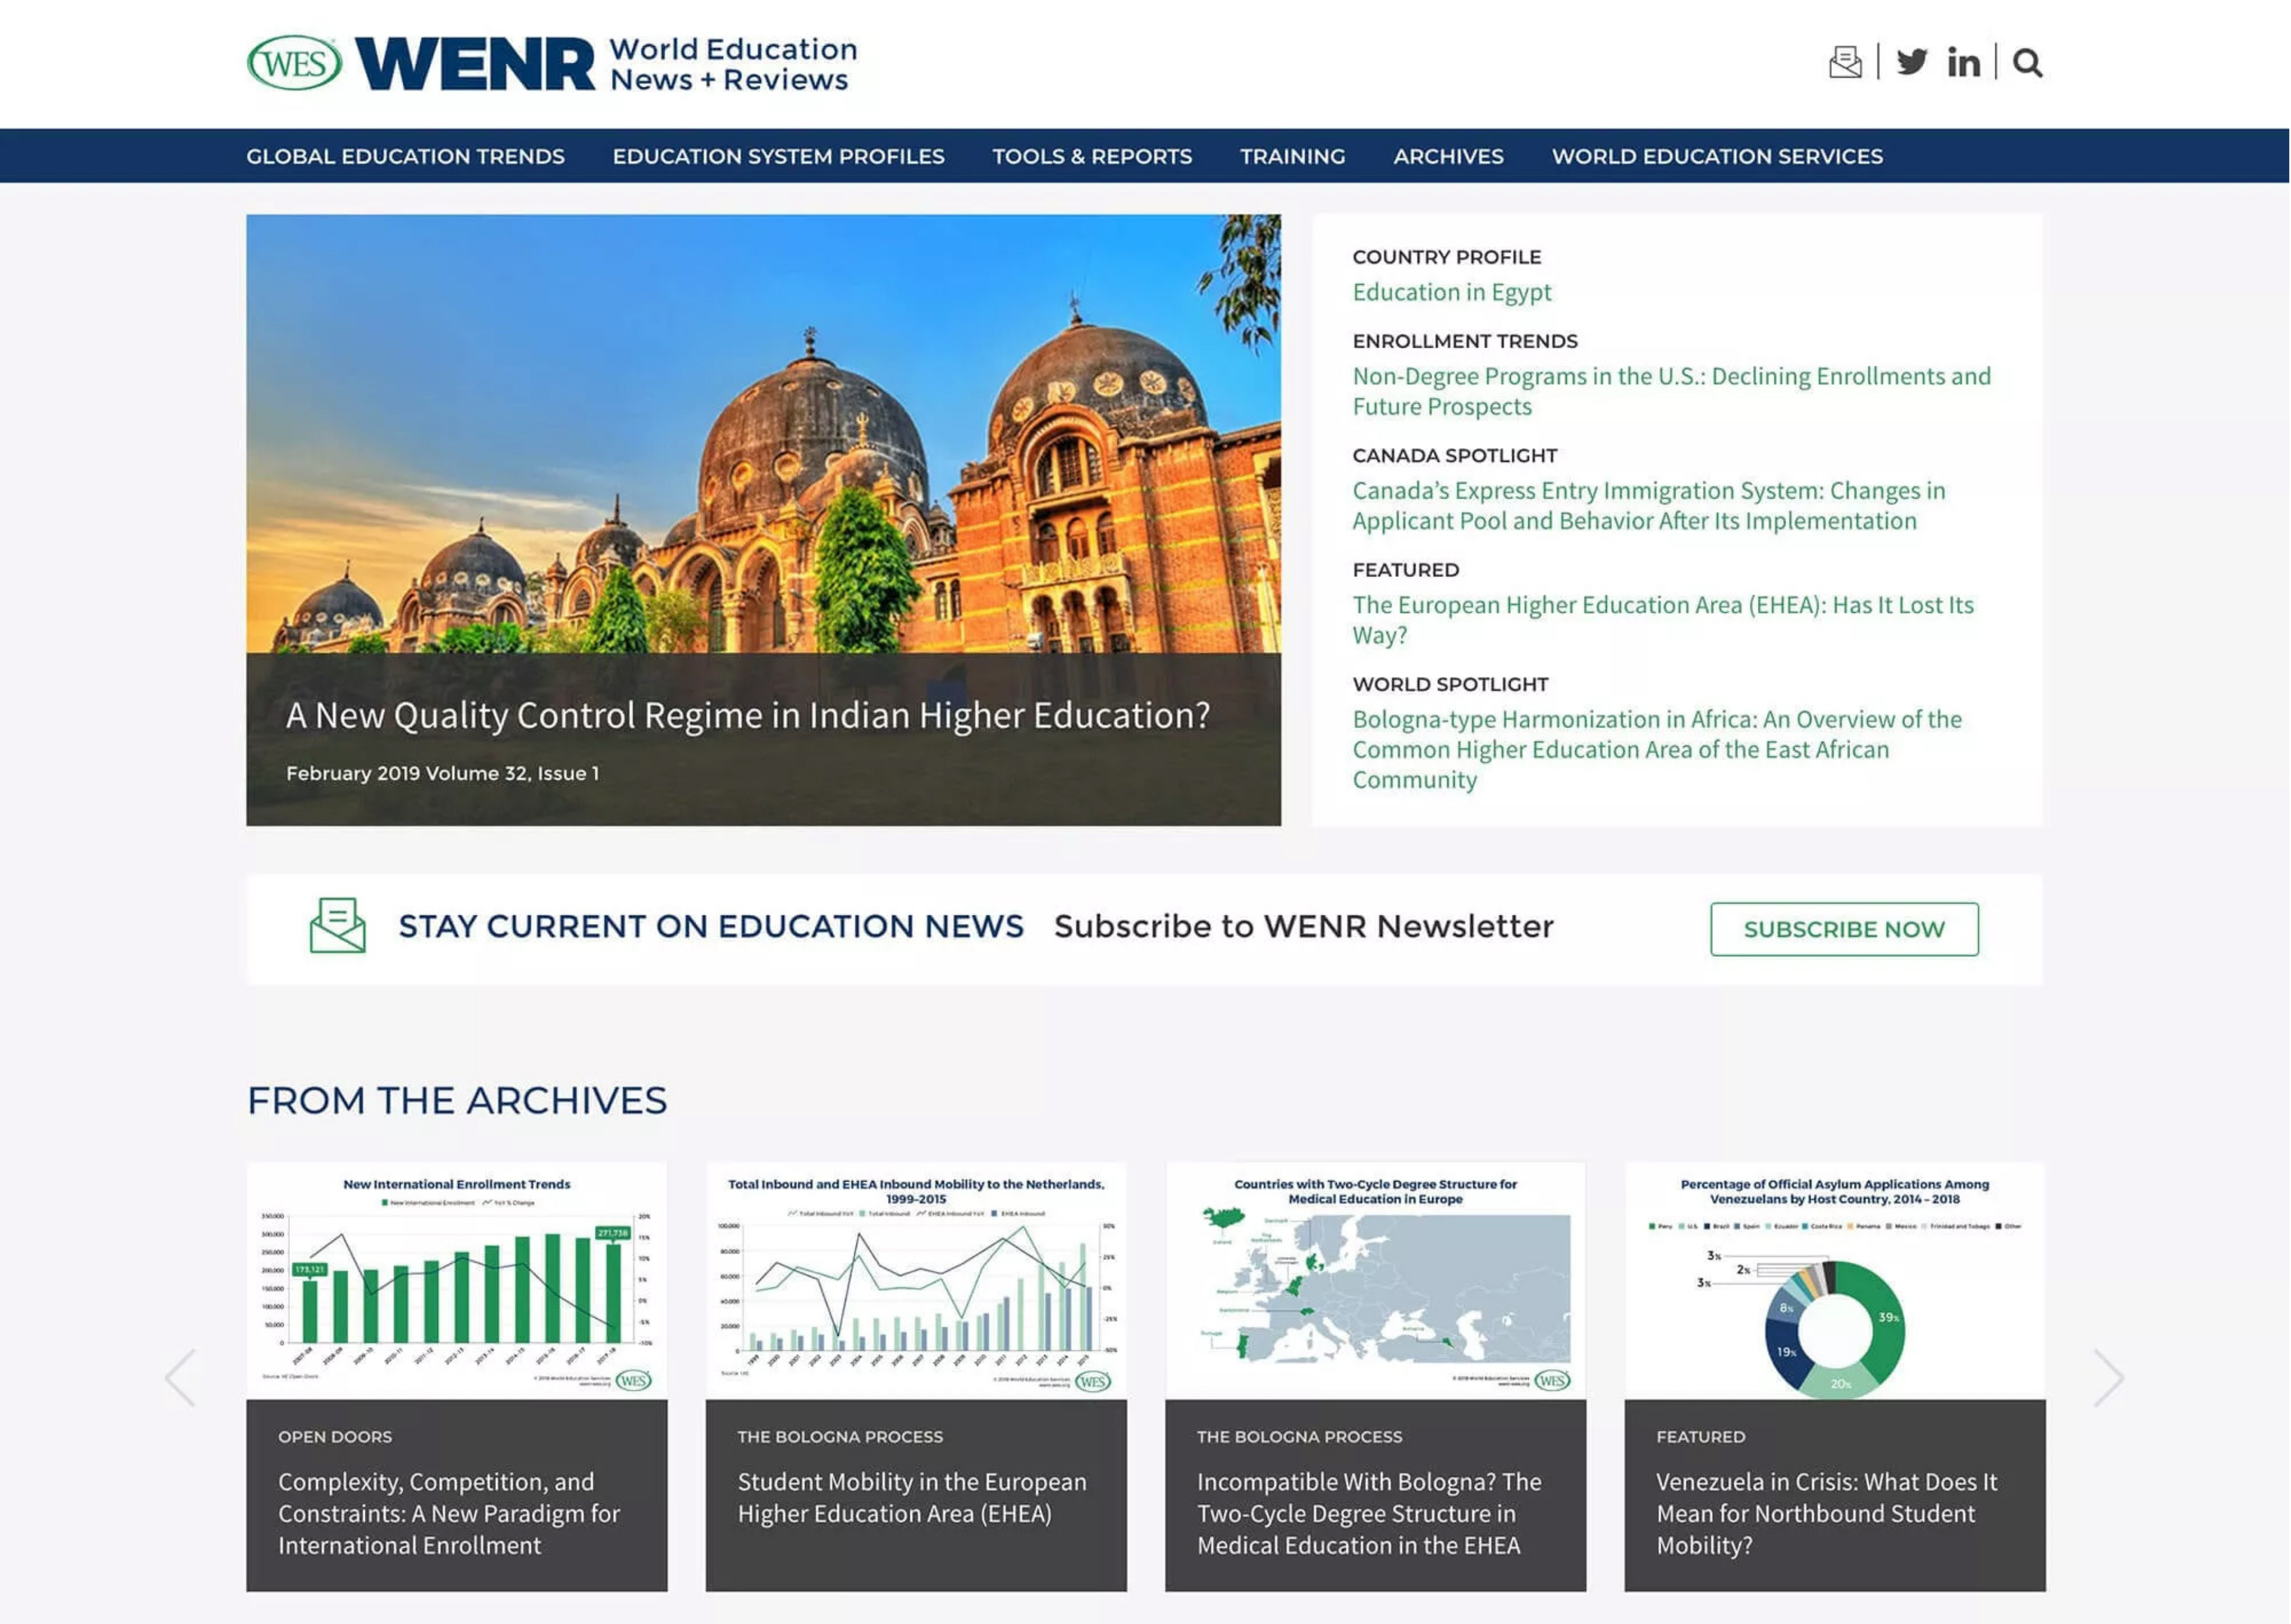Open Netherlands inbound mobility chart thumbnail
The height and width of the screenshot is (1624, 2291).
coord(915,1281)
